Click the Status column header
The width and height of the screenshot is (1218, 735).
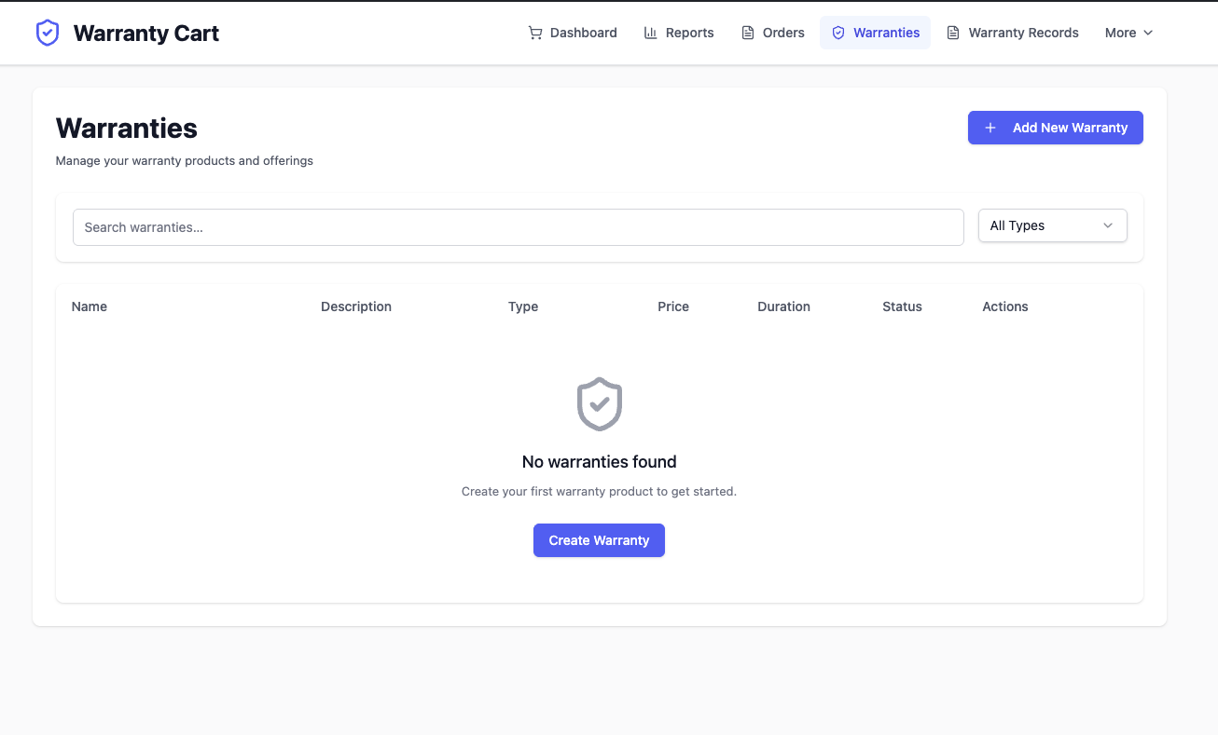902,306
